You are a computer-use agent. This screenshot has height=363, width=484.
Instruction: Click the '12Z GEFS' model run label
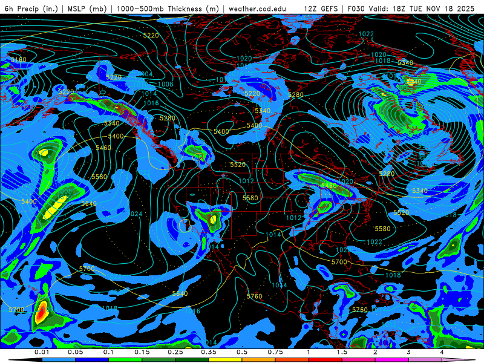coord(321,8)
